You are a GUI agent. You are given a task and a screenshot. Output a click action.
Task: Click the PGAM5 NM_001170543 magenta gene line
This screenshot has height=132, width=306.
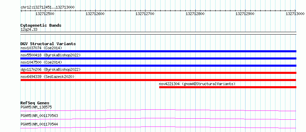(x=158, y=119)
